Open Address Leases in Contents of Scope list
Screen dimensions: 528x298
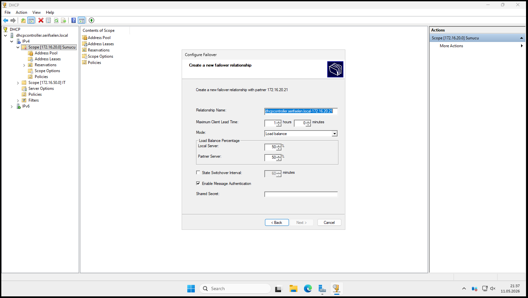pos(101,44)
